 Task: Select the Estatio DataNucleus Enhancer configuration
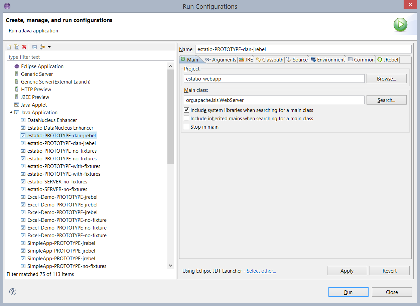(x=60, y=128)
